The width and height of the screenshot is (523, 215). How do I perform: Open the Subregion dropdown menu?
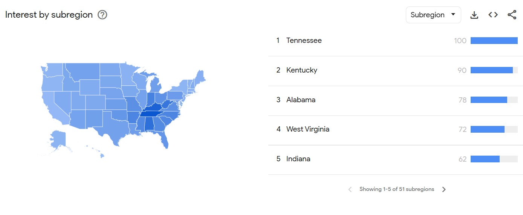pos(433,15)
